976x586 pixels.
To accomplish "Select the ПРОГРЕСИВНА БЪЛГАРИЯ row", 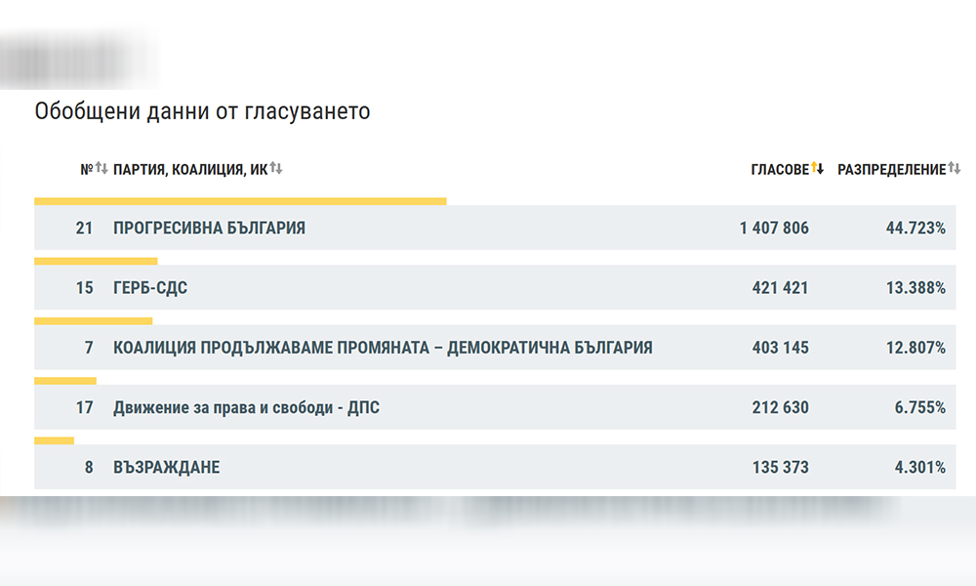I will pos(495,228).
